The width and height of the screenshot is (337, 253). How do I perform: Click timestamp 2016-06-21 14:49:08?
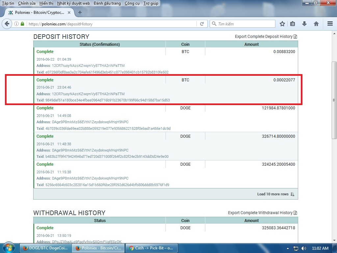coord(54,116)
